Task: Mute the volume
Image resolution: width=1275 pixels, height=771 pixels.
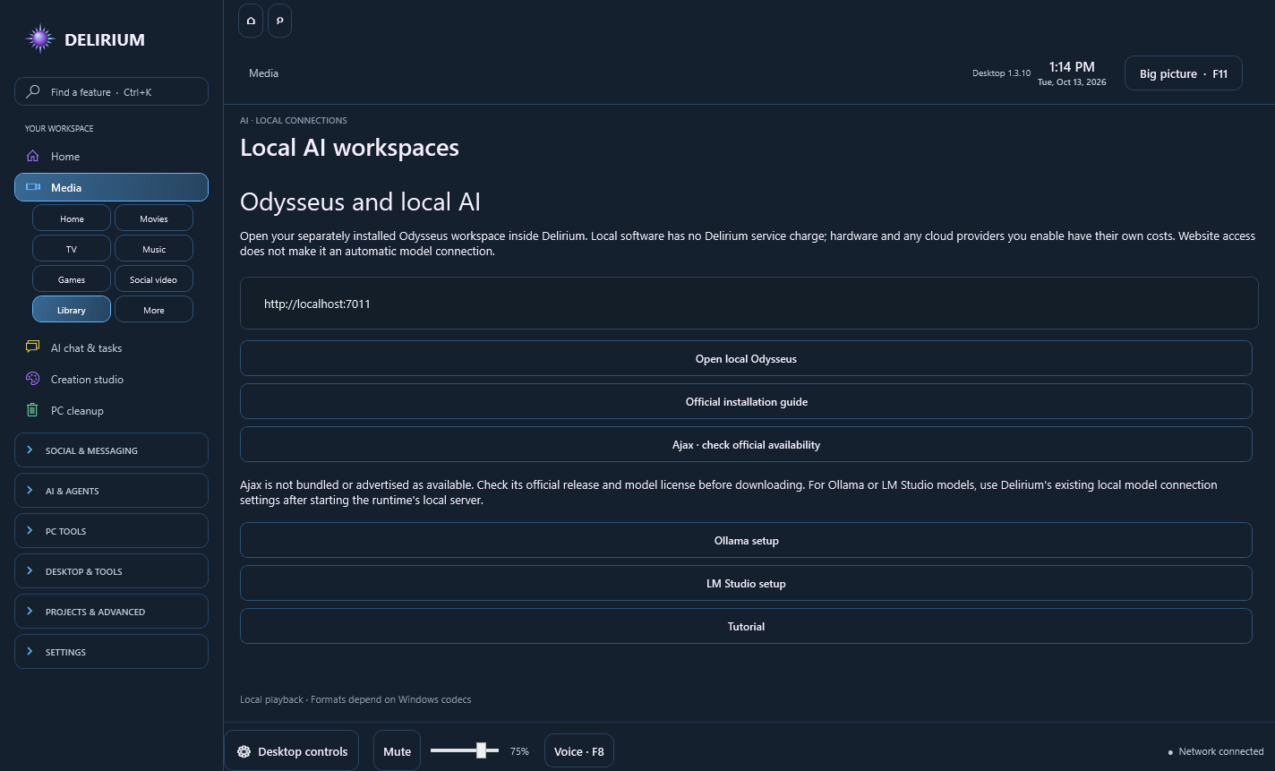Action: pyautogui.click(x=397, y=751)
